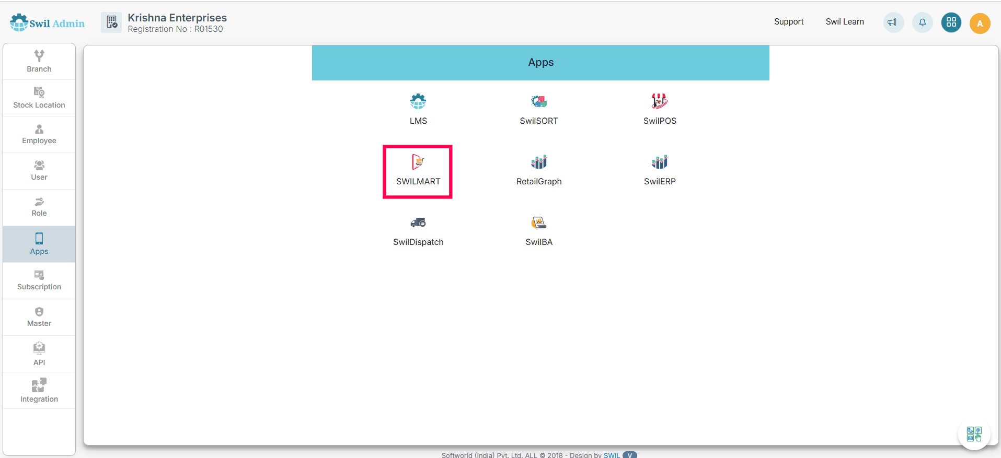Open Swil Learn link

click(845, 21)
